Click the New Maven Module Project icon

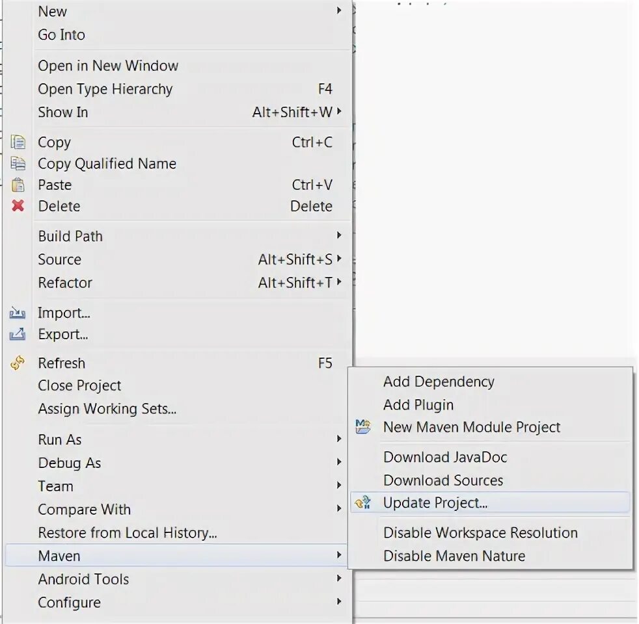[x=362, y=427]
